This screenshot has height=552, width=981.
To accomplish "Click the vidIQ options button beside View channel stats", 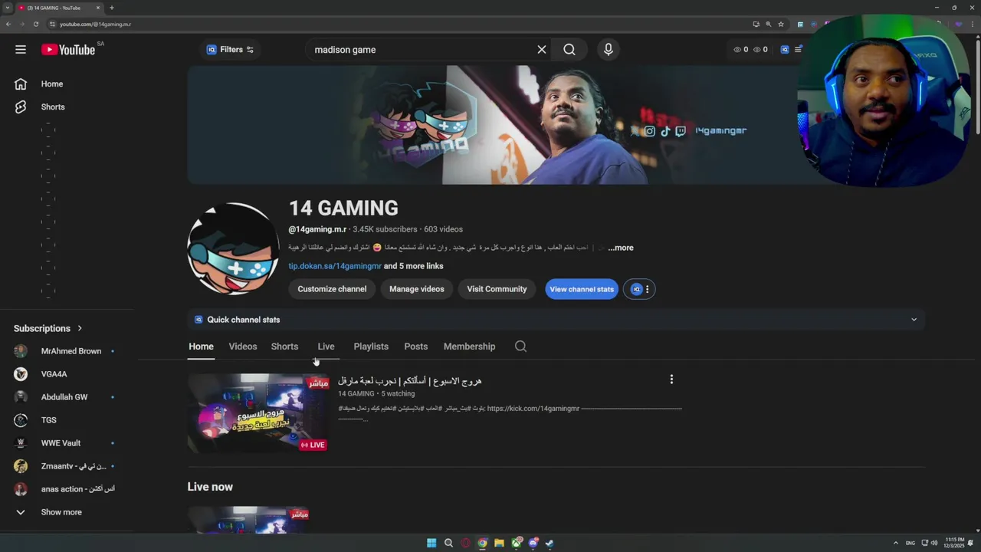I will coord(640,289).
